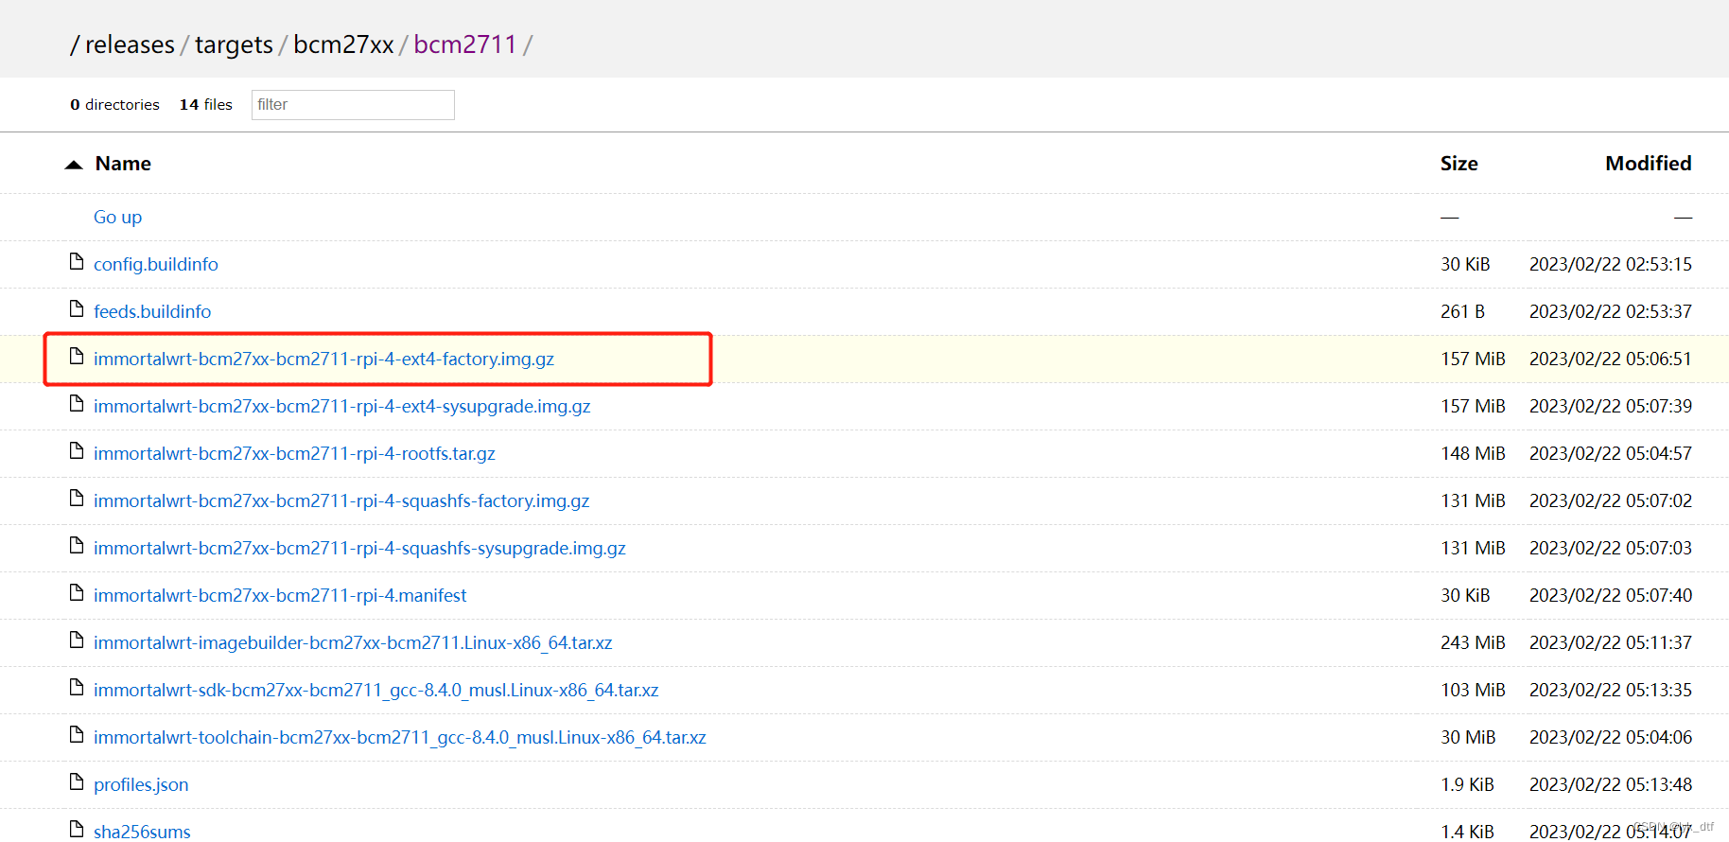Open profiles.json file

[141, 784]
